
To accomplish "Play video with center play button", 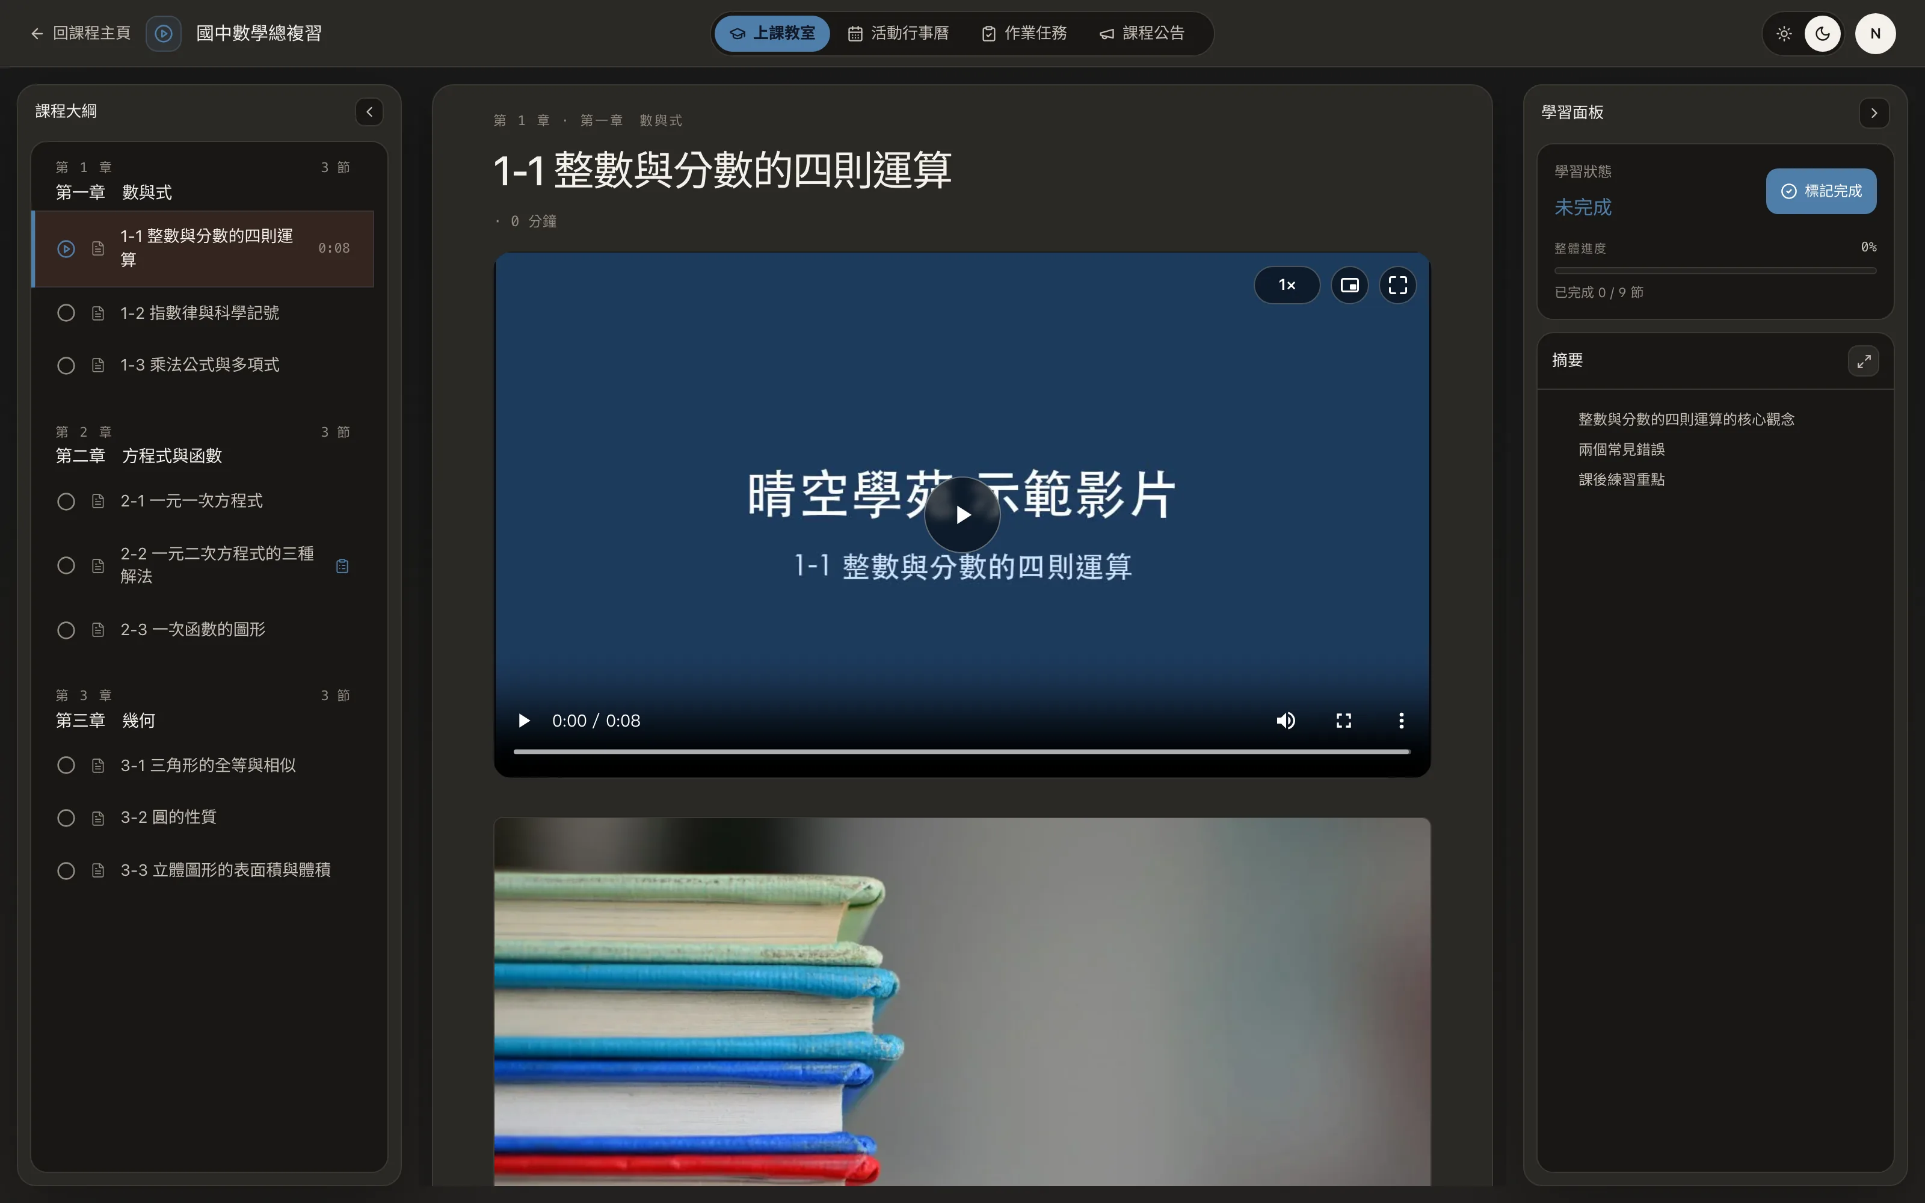I will [x=962, y=515].
